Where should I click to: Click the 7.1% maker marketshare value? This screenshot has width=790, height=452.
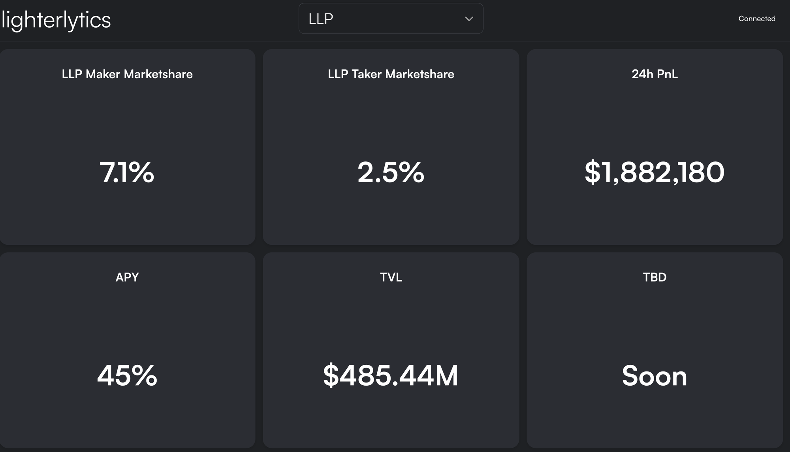[x=127, y=173]
